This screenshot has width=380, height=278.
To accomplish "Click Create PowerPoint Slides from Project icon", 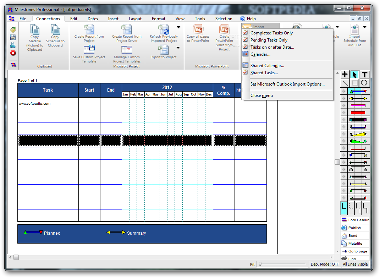I will click(224, 29).
